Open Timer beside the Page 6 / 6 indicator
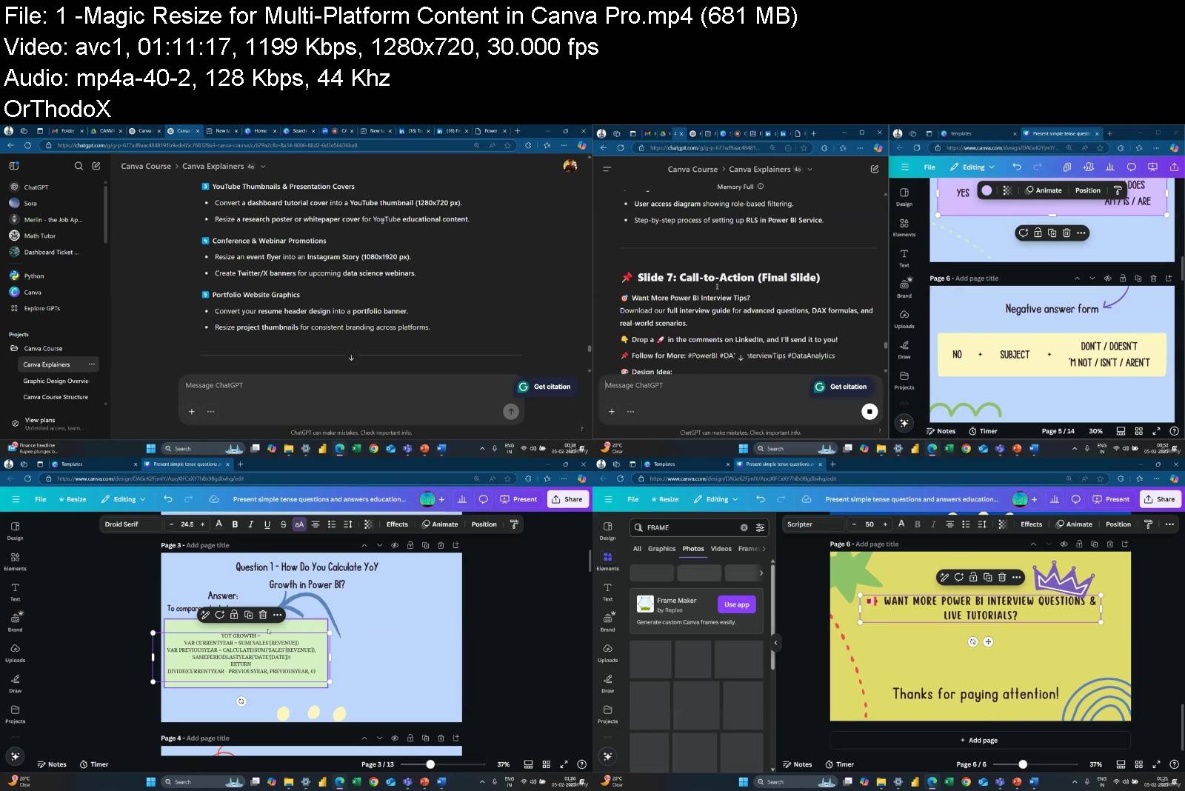Viewport: 1185px width, 791px height. [x=839, y=764]
